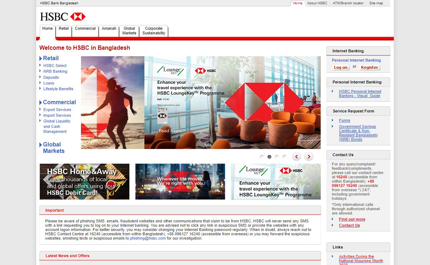Image resolution: width=430 pixels, height=265 pixels.
Task: Open About HSBC in top bar
Action: [317, 3]
